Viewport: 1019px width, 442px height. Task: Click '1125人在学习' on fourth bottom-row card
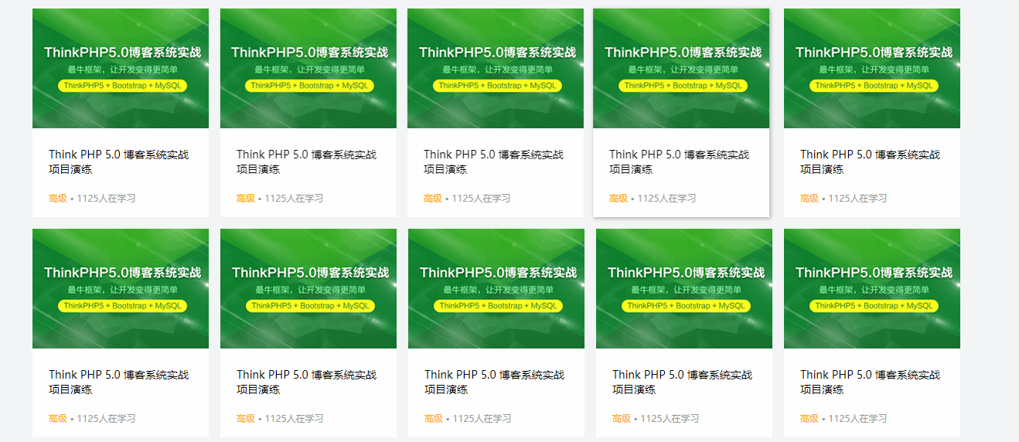670,419
